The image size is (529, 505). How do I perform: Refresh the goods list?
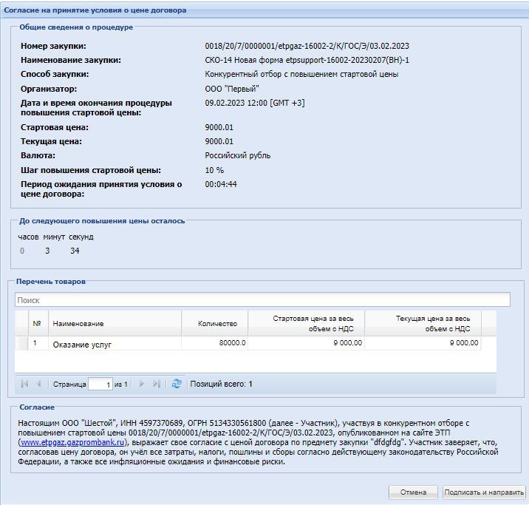177,384
